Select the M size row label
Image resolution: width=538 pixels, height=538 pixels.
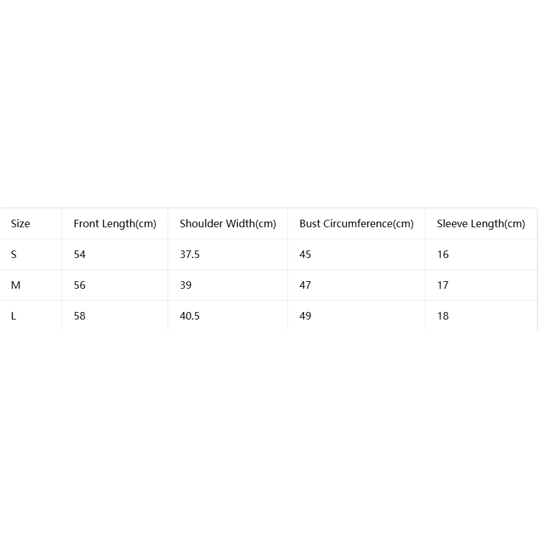tap(16, 285)
